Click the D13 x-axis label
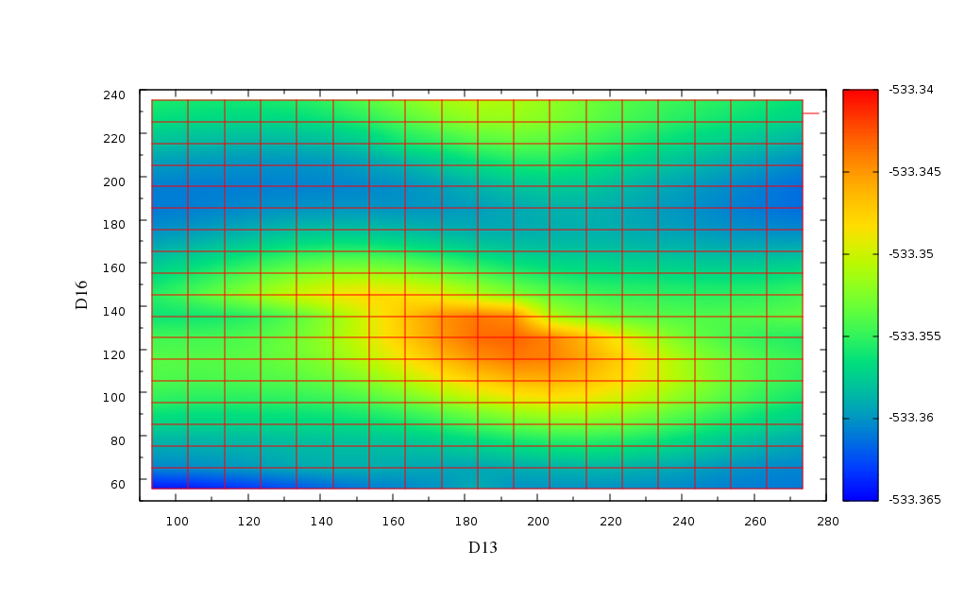 (482, 547)
